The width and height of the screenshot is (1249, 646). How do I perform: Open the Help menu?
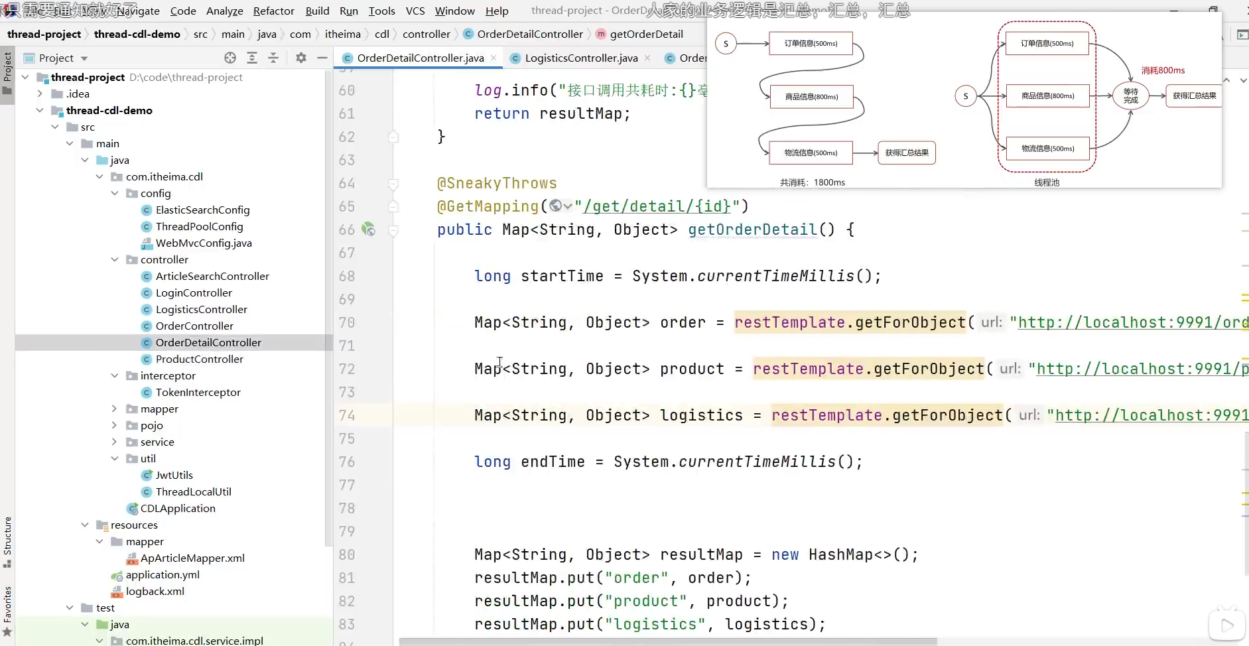(x=497, y=11)
